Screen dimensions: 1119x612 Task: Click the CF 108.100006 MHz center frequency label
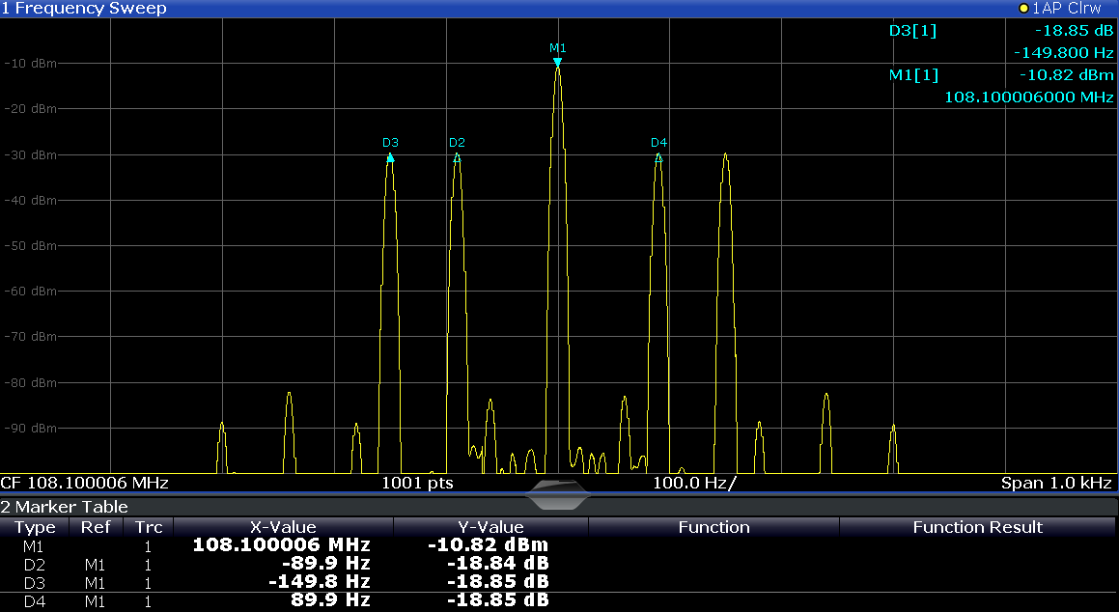pyautogui.click(x=85, y=483)
